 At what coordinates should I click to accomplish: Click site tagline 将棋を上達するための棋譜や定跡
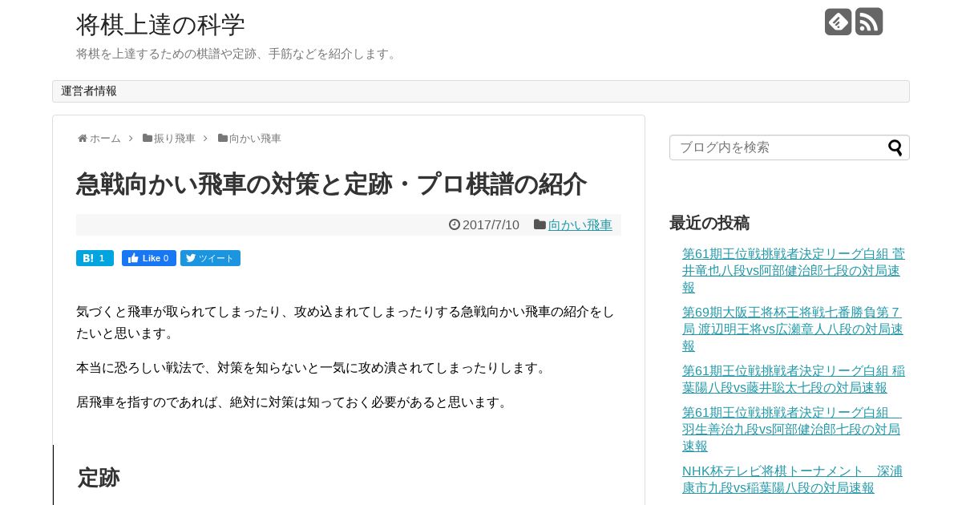pos(238,54)
